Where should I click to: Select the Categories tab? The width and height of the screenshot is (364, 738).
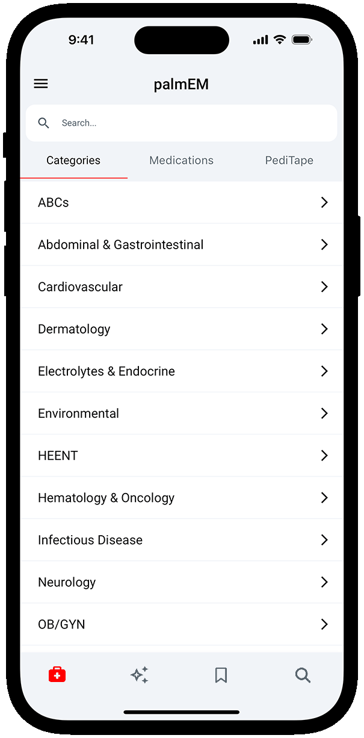[73, 161]
